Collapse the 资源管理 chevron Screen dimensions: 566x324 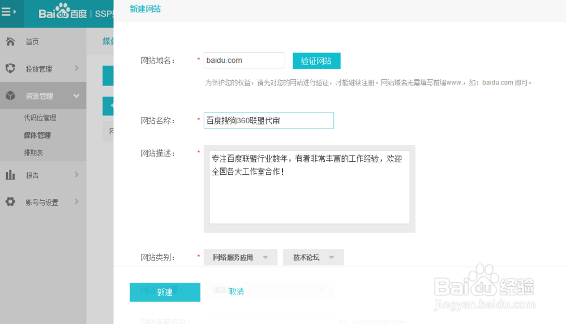(76, 96)
